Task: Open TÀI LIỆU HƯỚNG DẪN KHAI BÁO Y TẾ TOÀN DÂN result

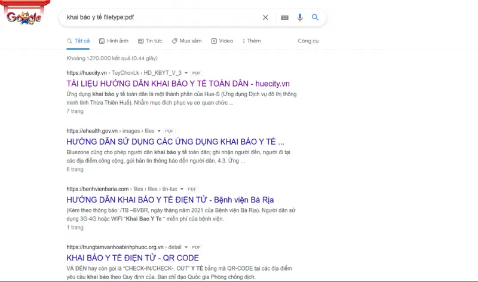Action: [178, 84]
